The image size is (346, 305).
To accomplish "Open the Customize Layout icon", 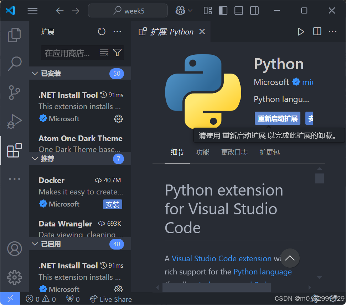I will point(208,11).
